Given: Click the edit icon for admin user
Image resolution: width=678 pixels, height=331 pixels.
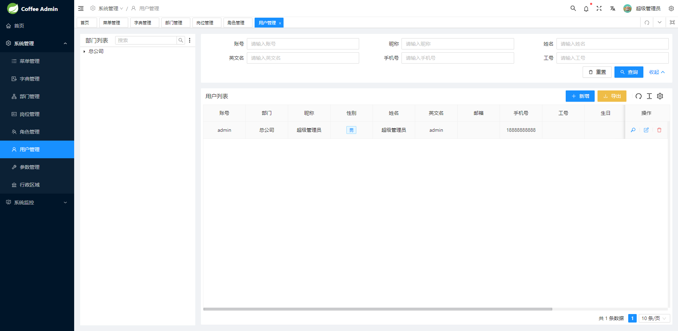Looking at the screenshot, I should (646, 130).
